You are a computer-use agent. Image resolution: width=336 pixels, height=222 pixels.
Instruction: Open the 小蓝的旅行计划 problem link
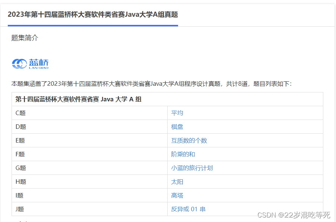[x=192, y=168]
